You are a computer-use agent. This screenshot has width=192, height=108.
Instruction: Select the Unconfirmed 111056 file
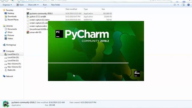(39, 29)
